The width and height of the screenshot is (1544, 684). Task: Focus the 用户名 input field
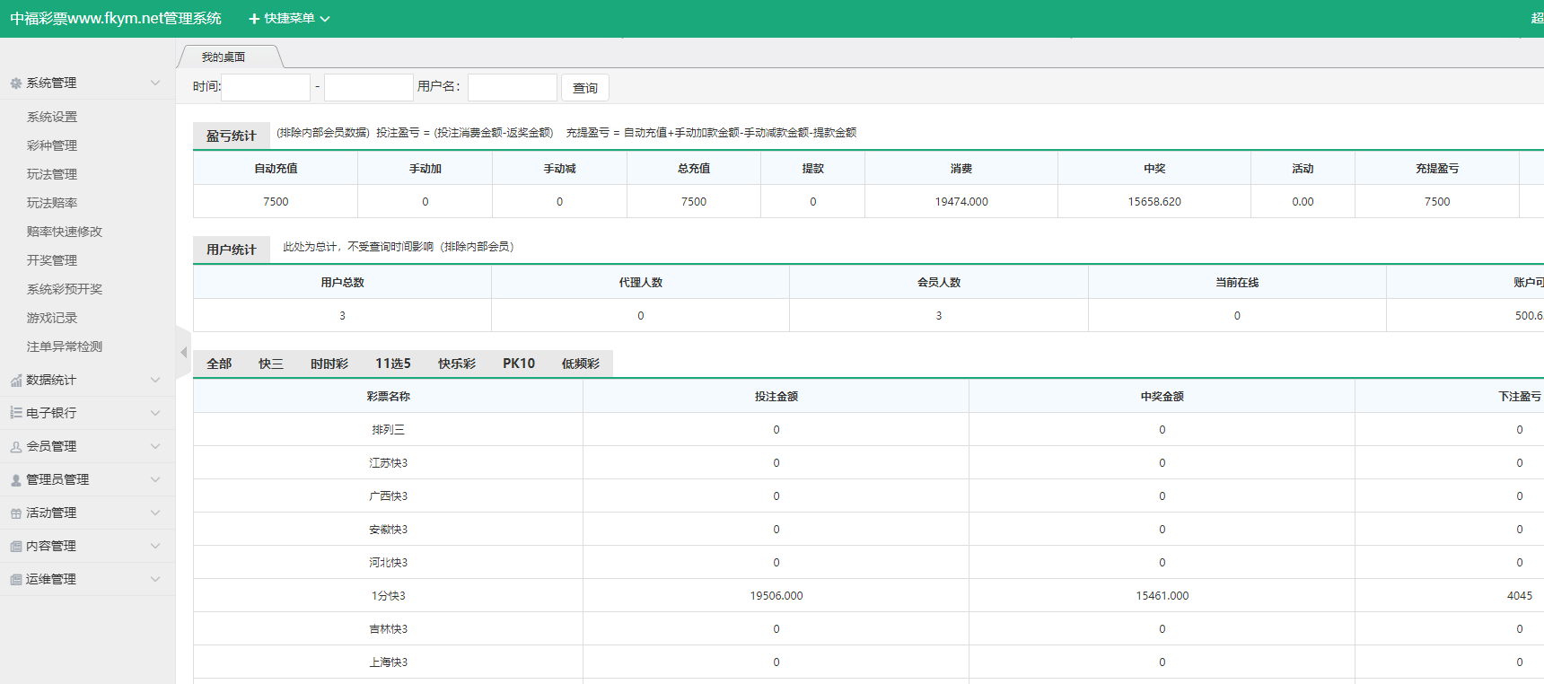coord(512,87)
